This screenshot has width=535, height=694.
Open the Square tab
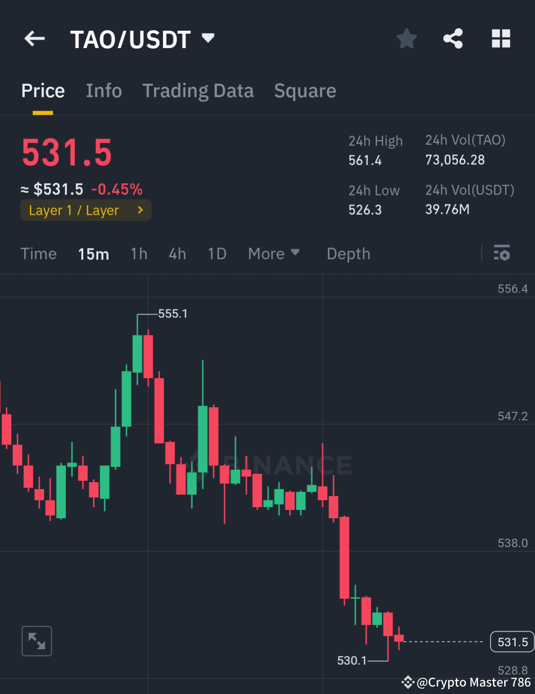(x=305, y=91)
